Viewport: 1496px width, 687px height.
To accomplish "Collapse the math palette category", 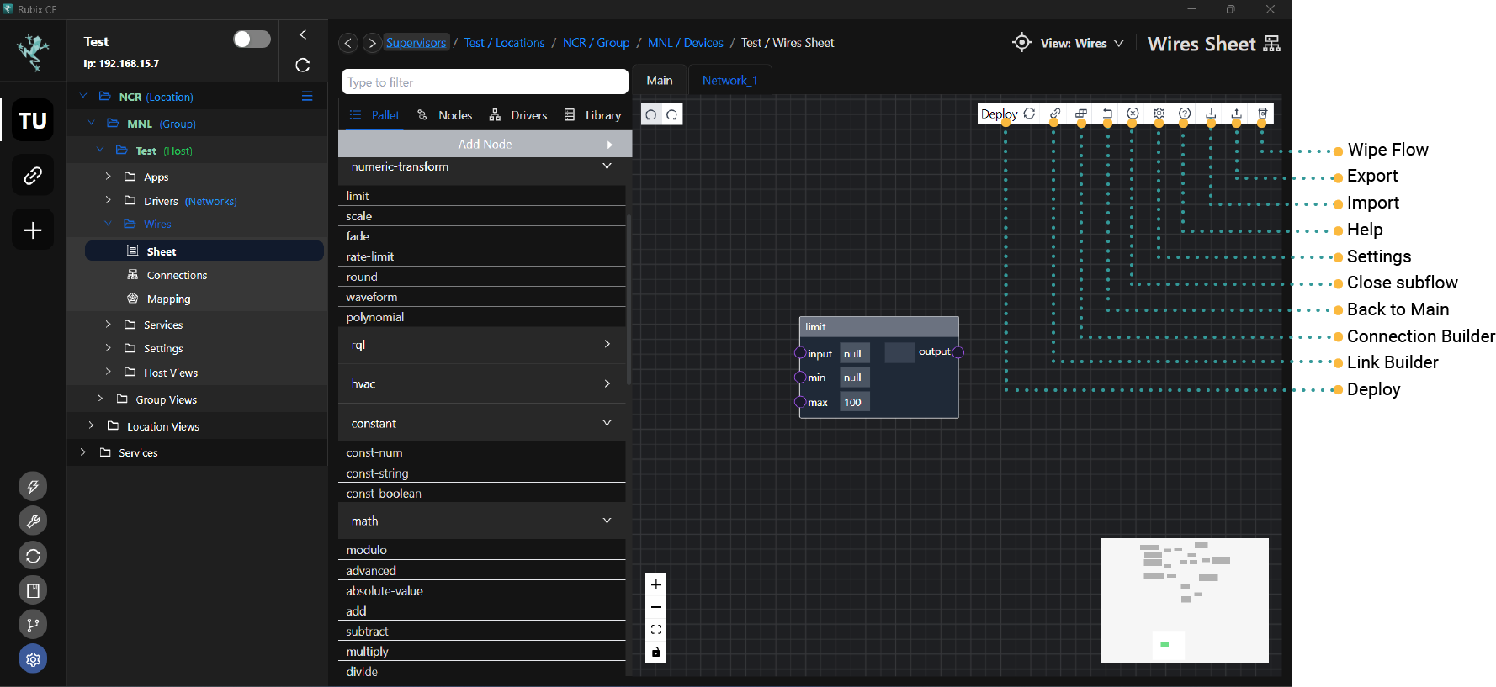I will point(607,521).
